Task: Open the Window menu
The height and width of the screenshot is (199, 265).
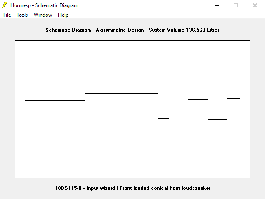Action: click(43, 15)
